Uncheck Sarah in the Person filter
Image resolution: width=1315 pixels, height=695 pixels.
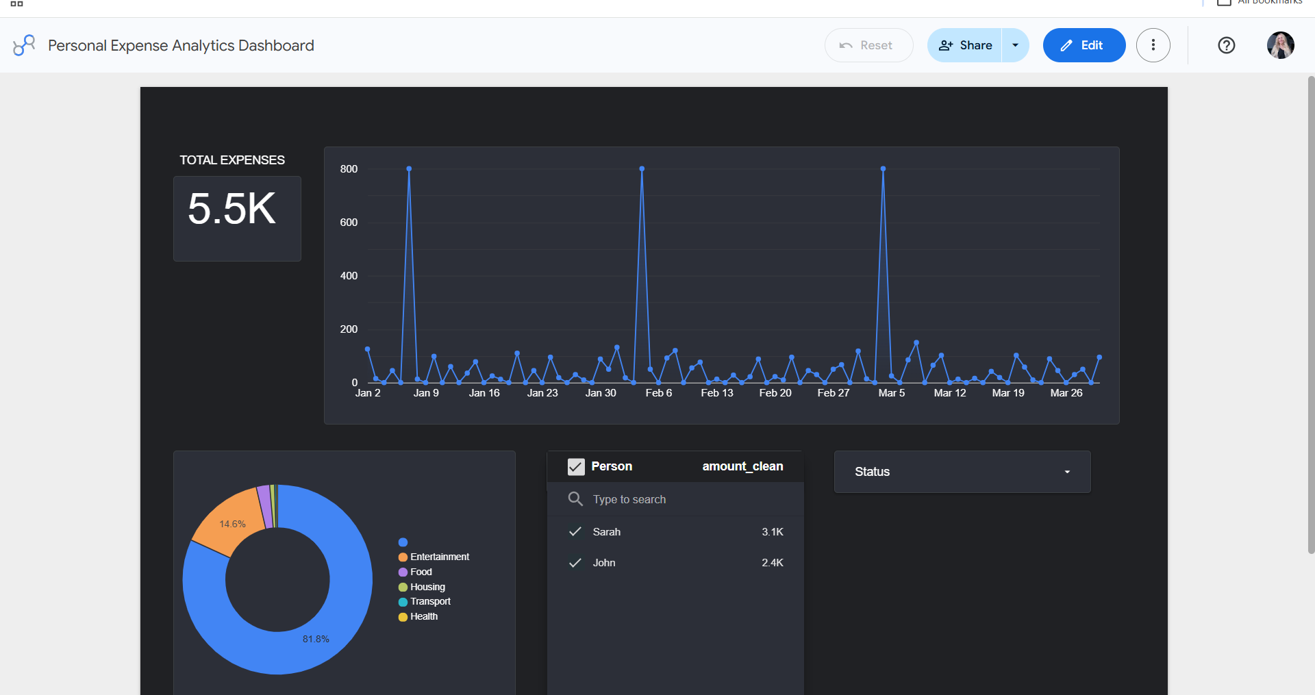(575, 532)
